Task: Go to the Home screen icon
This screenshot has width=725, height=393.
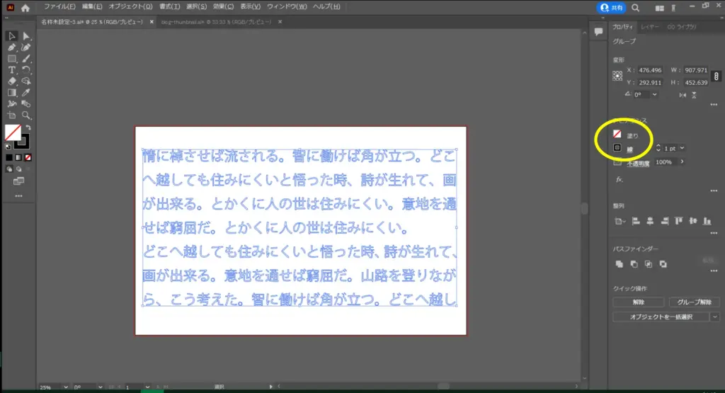Action: click(25, 8)
